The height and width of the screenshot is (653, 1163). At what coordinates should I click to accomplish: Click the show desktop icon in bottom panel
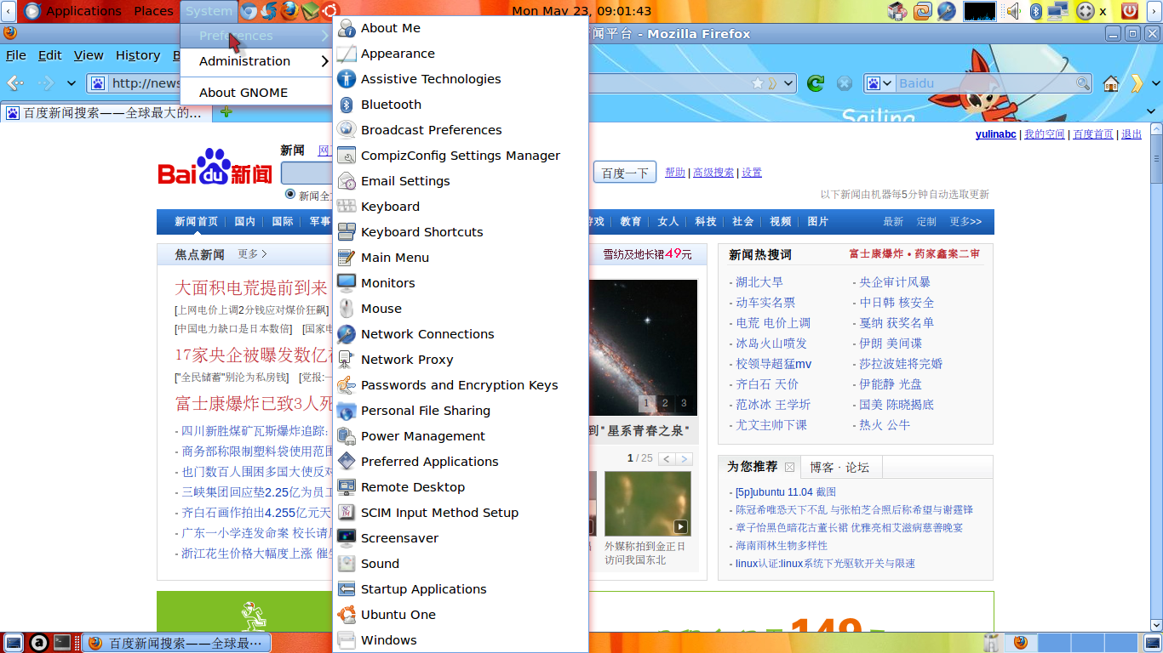pyautogui.click(x=14, y=643)
